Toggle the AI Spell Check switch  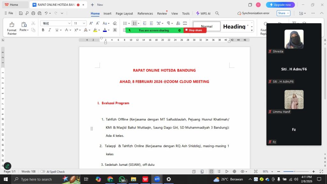point(43,172)
